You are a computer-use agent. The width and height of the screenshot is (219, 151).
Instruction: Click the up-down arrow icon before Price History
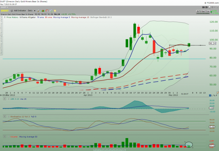coord(5,17)
